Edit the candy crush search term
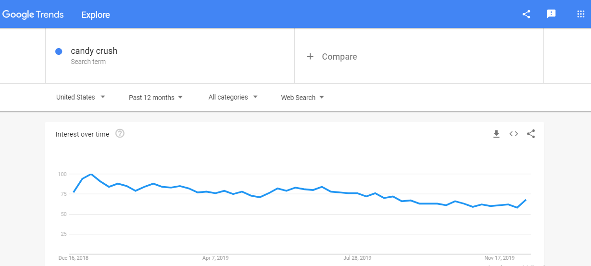Viewport: 591px width, 266px height. coord(94,51)
